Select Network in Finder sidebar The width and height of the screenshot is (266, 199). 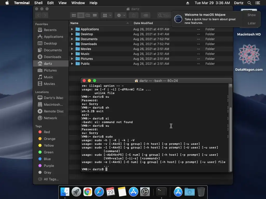point(51,118)
